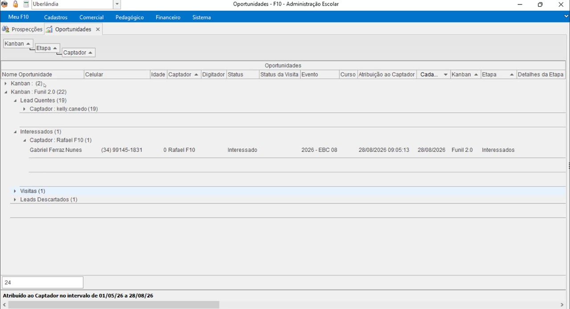The image size is (570, 309).
Task: Click the record count field showing 24
Action: point(43,282)
